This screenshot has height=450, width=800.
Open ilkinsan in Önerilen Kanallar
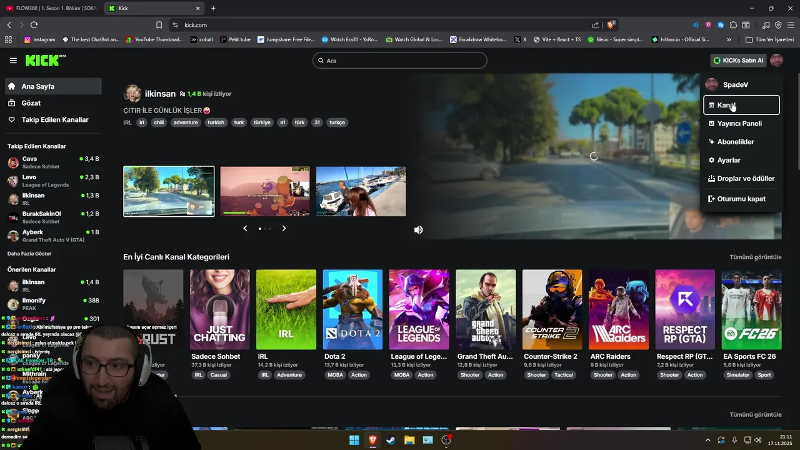(53, 286)
